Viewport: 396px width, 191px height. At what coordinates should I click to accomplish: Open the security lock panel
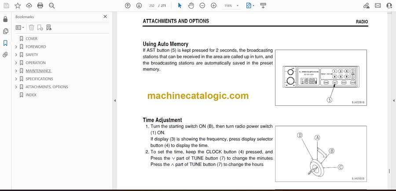[5, 19]
